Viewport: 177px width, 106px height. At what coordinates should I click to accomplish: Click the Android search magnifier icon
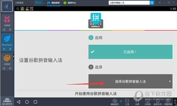click(18, 9)
